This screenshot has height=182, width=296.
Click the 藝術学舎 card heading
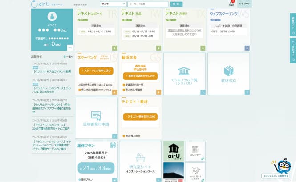129,58
